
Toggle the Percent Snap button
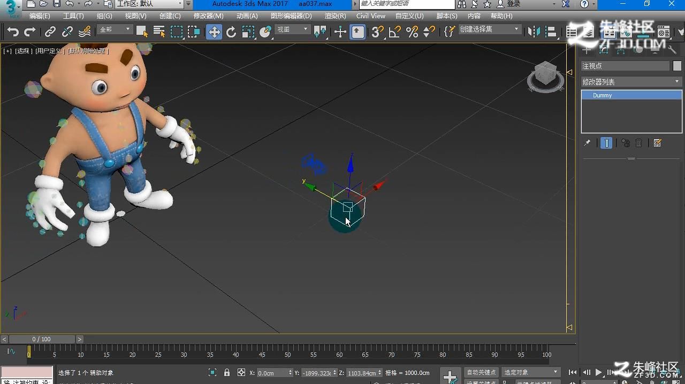(x=412, y=32)
